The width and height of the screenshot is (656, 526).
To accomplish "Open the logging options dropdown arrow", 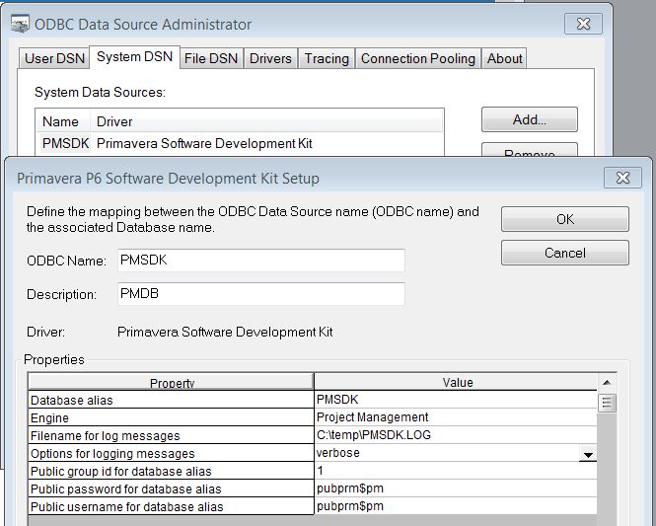I will point(588,454).
